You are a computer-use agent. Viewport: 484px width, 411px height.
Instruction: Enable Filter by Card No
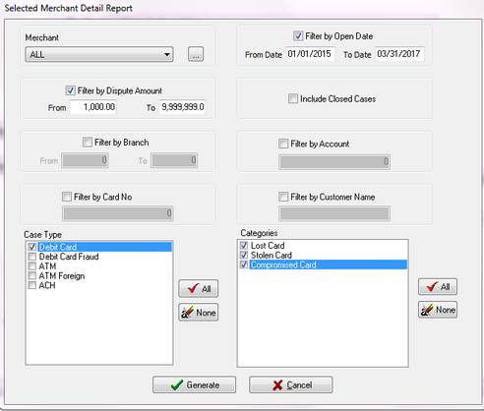pos(67,197)
